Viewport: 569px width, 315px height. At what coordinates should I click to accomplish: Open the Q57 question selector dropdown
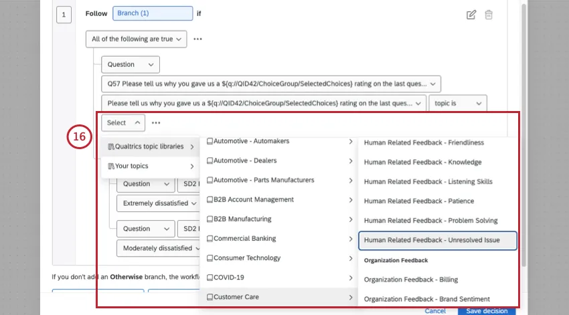tap(271, 84)
